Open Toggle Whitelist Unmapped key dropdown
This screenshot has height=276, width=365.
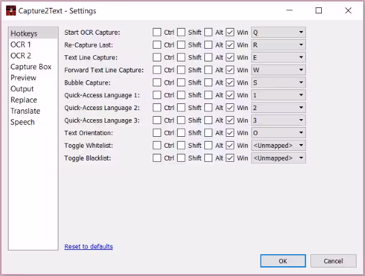[279, 145]
